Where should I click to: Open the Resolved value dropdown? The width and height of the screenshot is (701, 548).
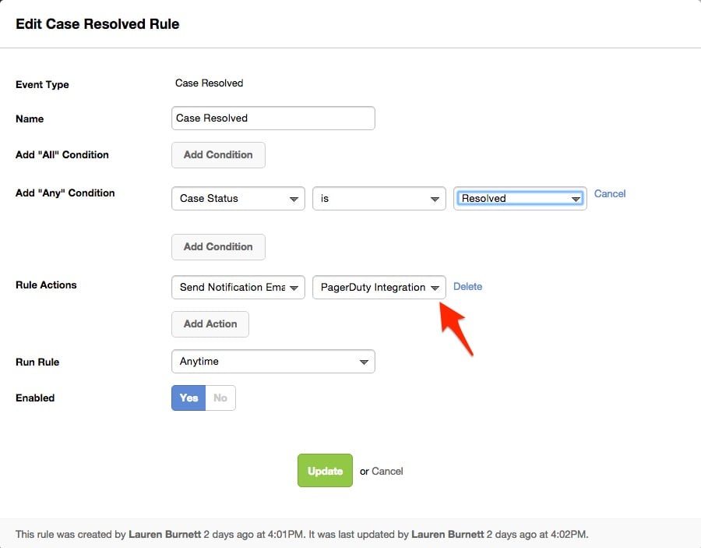tap(520, 199)
